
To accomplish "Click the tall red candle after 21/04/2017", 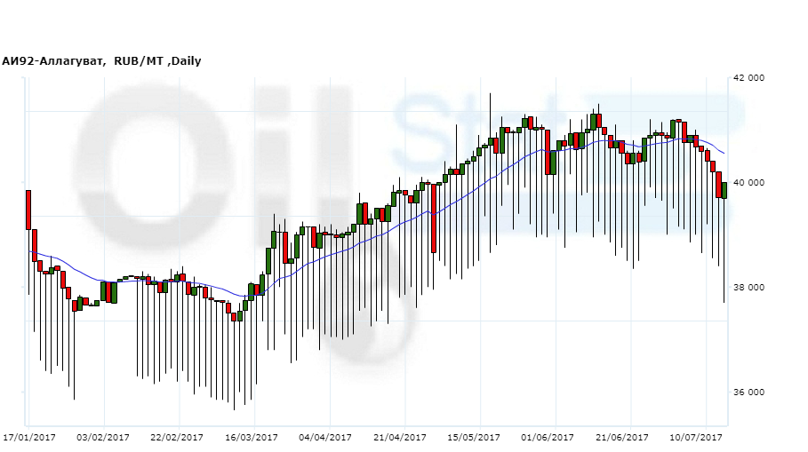I will 434,218.
